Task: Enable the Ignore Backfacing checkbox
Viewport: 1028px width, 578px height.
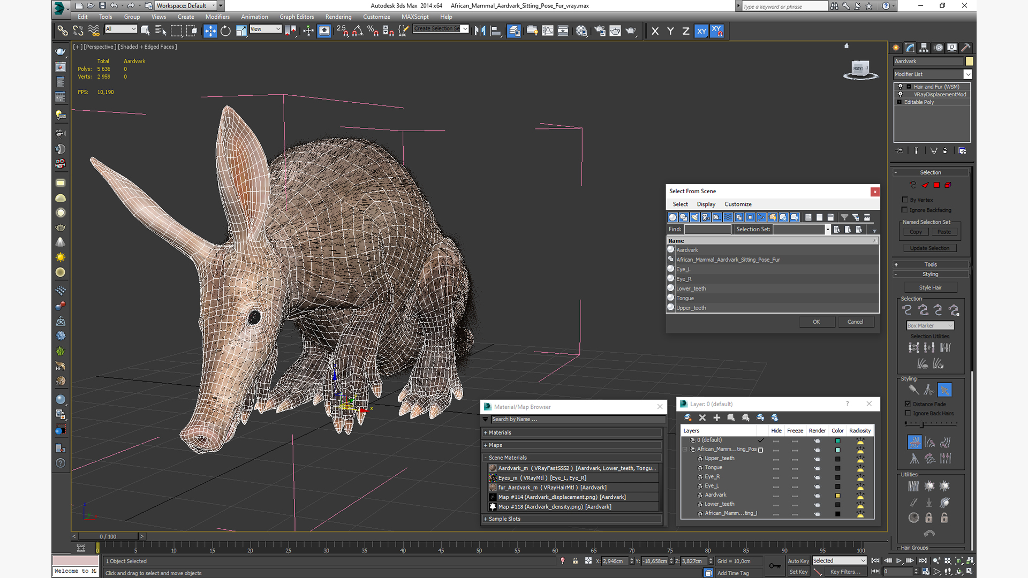Action: point(905,210)
